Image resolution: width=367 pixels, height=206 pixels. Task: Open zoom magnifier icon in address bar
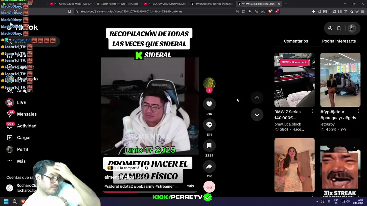tap(256, 11)
